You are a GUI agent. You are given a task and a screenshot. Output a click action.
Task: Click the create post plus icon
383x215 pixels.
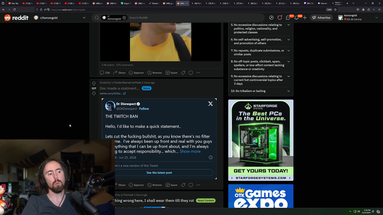[305, 17]
